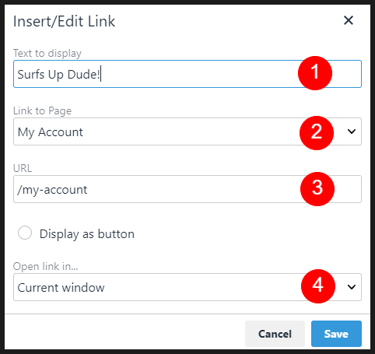Toggle via the 'Display as button' label text

(x=87, y=234)
